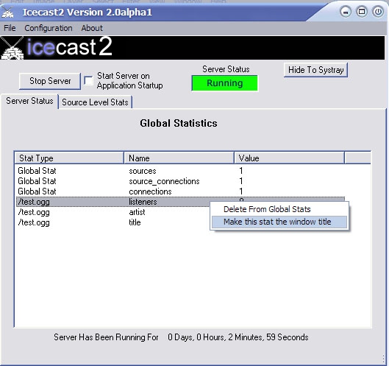Viewport: 389px width, 366px height.
Task: Choose Make this stat the window title
Action: (x=279, y=222)
